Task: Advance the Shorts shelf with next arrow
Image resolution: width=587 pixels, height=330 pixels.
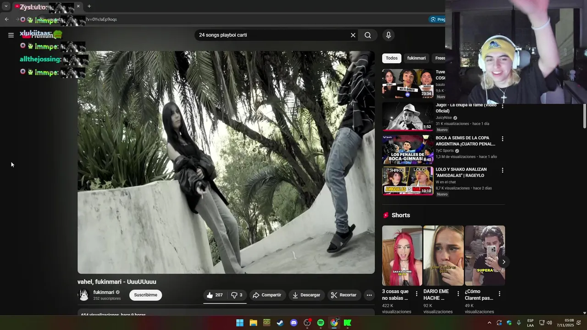Action: (504, 262)
